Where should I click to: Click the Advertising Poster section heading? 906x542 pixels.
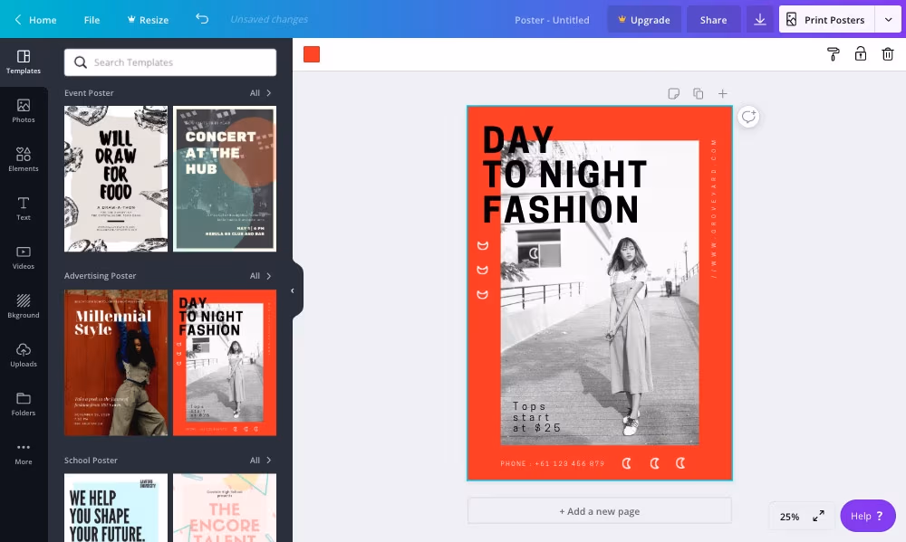(x=100, y=276)
